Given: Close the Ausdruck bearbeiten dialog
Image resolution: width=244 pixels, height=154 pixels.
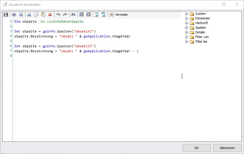Looking at the screenshot, I should 237,4.
